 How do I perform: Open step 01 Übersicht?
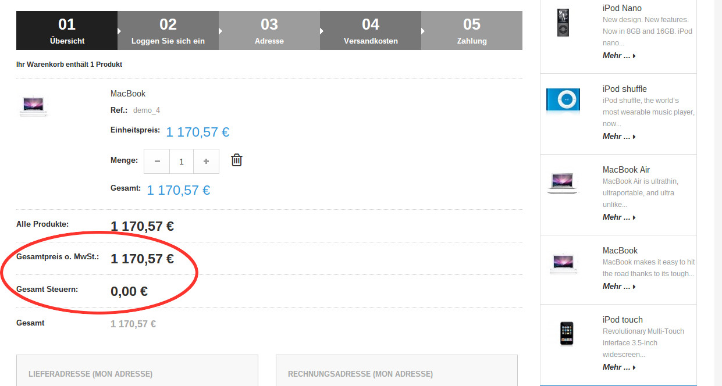point(67,31)
